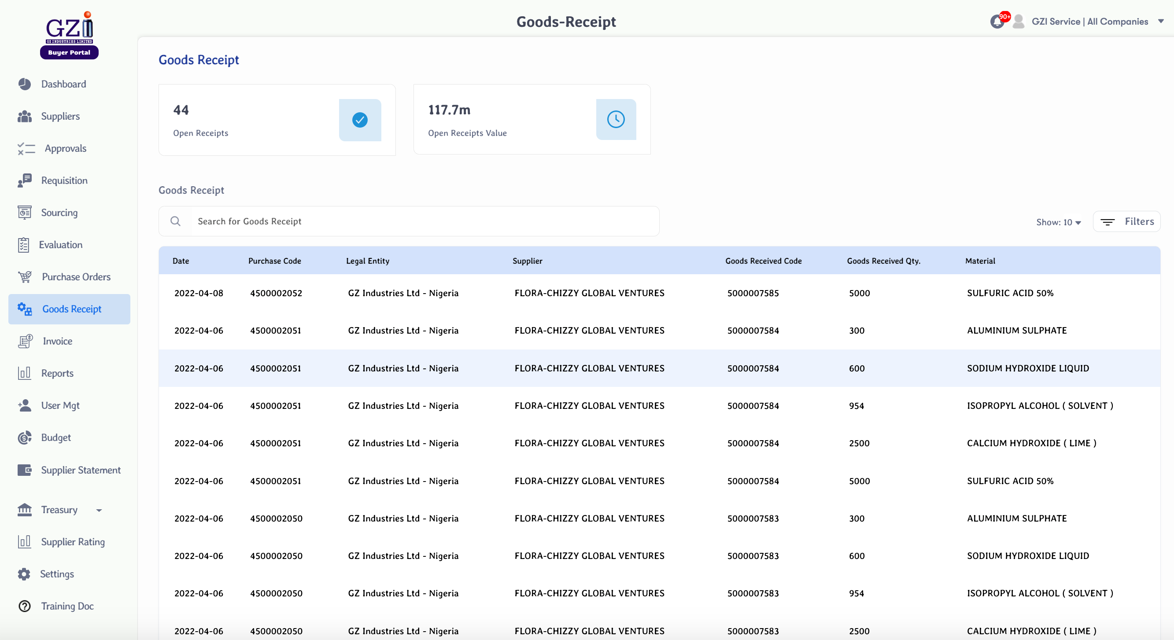
Task: Click the Supplier Statement wallet icon
Action: 25,470
